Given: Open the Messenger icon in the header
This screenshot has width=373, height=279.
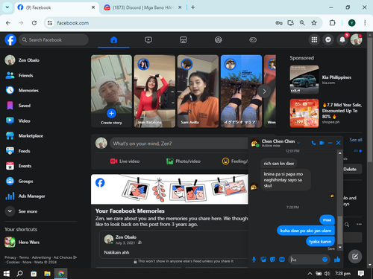Looking at the screenshot, I should point(328,39).
